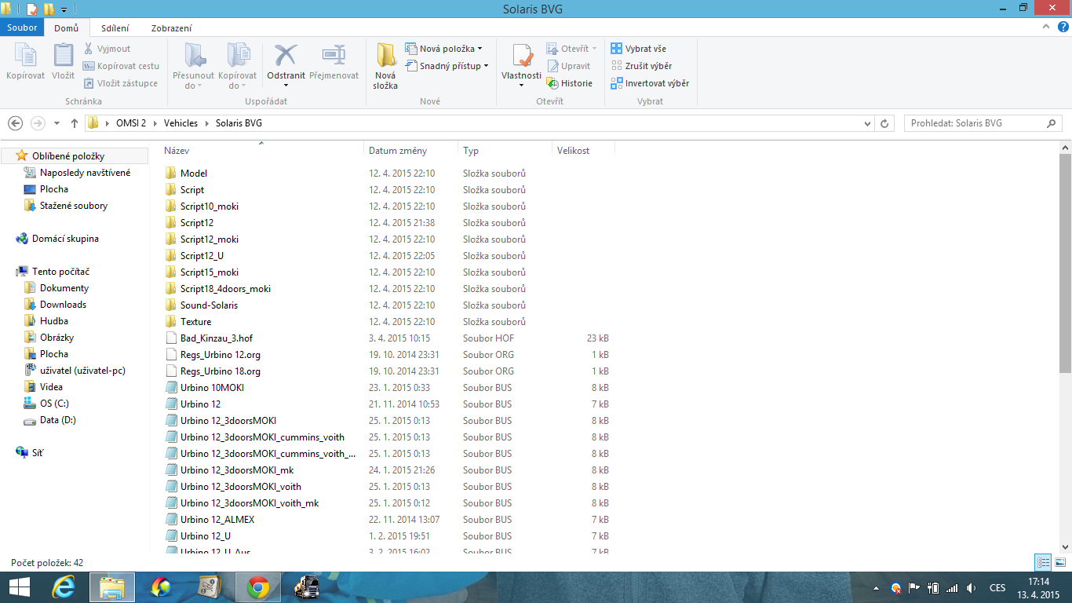The image size is (1072, 603).
Task: Expand the Nová položka dropdown
Action: (x=479, y=49)
